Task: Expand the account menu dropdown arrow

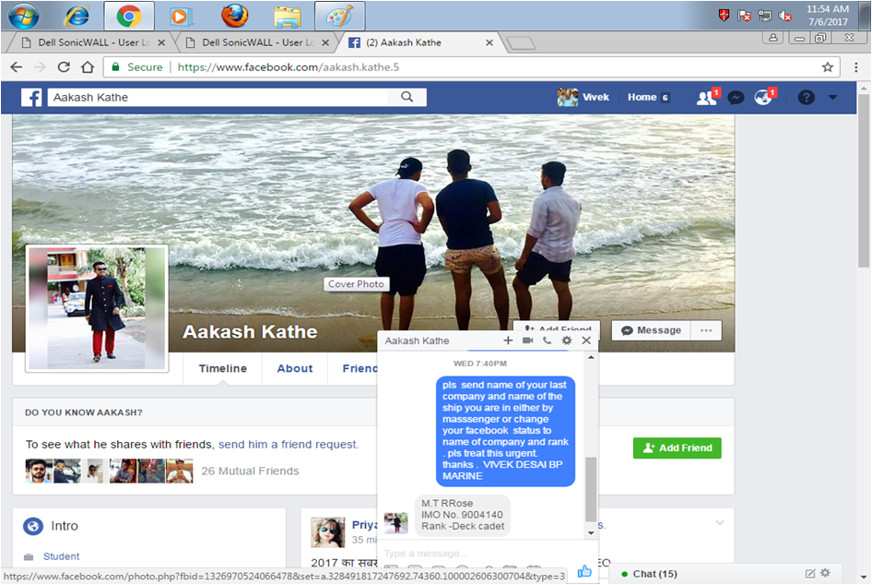Action: click(832, 98)
